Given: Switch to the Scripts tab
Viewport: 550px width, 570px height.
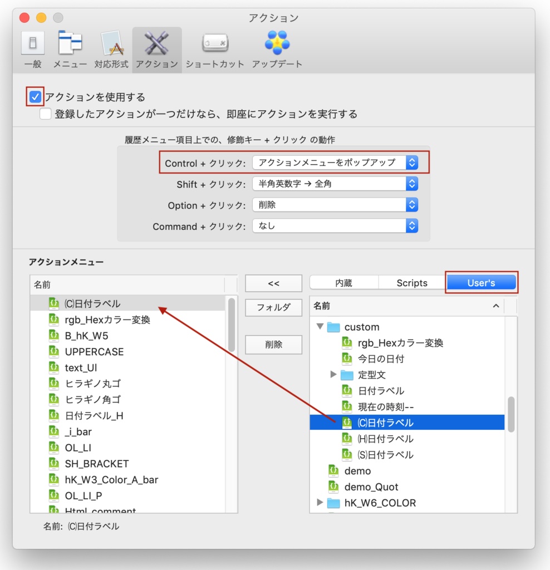Looking at the screenshot, I should pyautogui.click(x=411, y=282).
